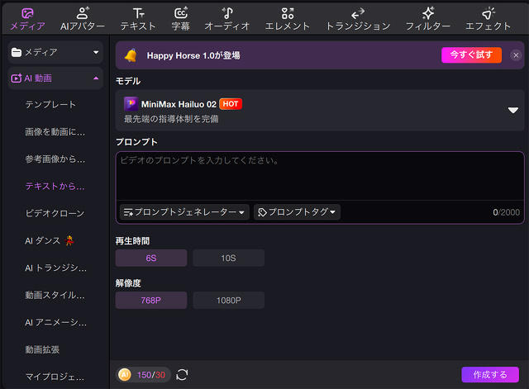Select テキストから... sidebar item
Image resolution: width=529 pixels, height=389 pixels.
[55, 187]
